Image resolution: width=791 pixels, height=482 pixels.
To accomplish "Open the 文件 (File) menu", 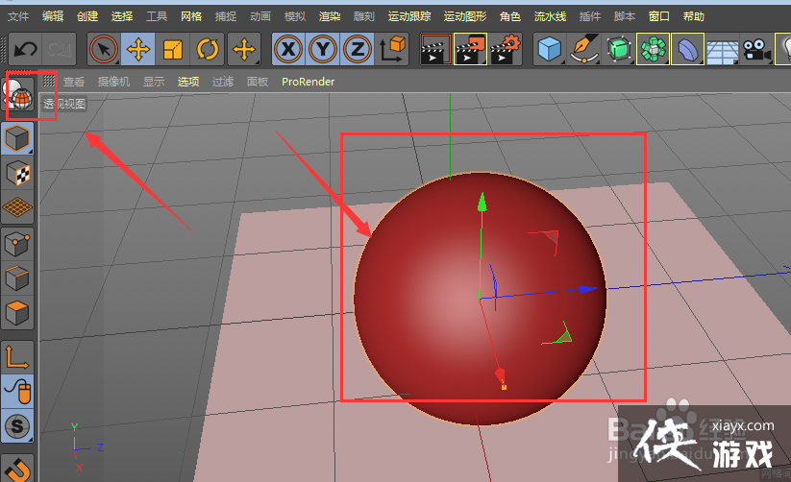I will 18,16.
